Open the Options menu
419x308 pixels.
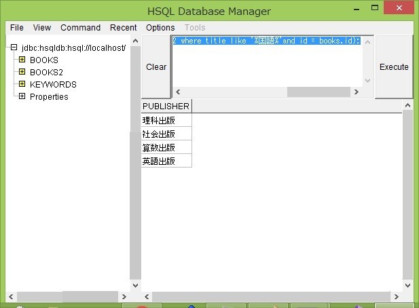pos(160,28)
